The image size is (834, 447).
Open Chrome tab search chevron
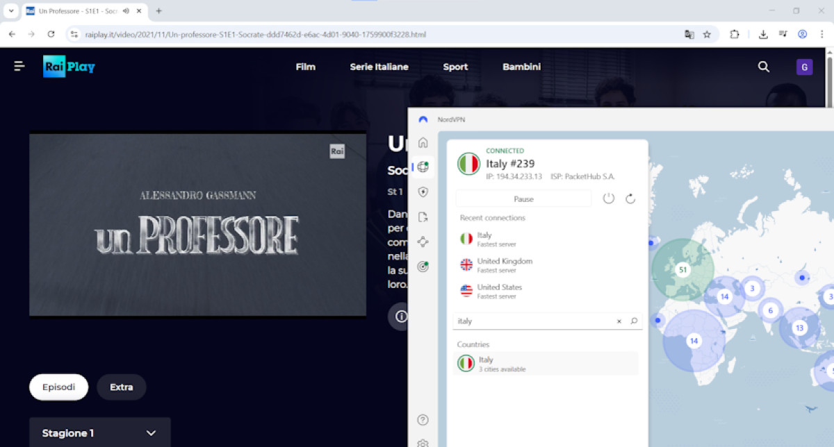11,11
